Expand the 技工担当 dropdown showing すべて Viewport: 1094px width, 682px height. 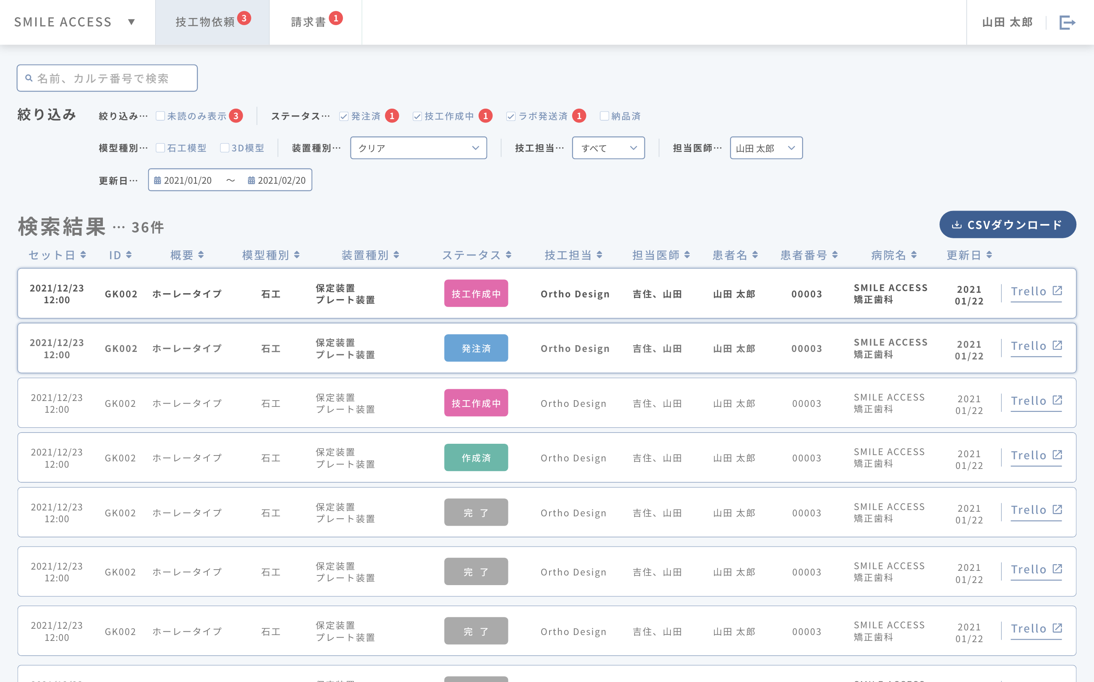pos(608,148)
